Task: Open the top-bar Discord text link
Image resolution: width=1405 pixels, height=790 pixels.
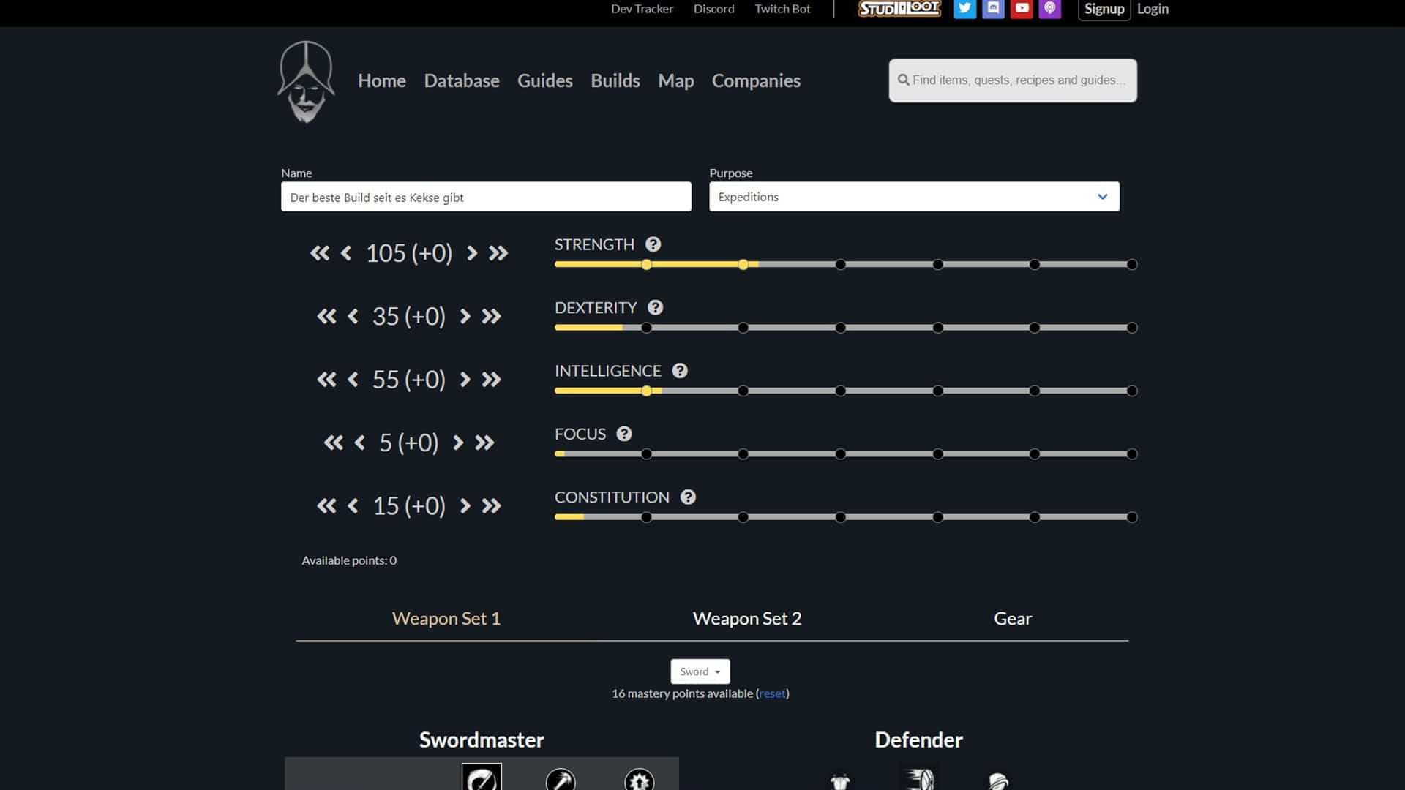Action: tap(714, 9)
